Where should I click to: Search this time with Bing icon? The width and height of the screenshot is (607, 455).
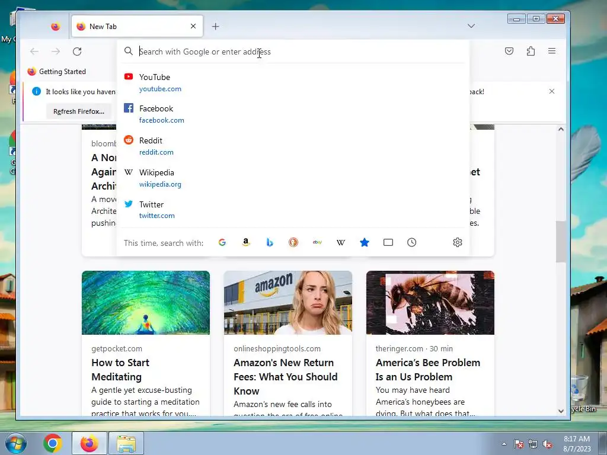[x=270, y=242]
